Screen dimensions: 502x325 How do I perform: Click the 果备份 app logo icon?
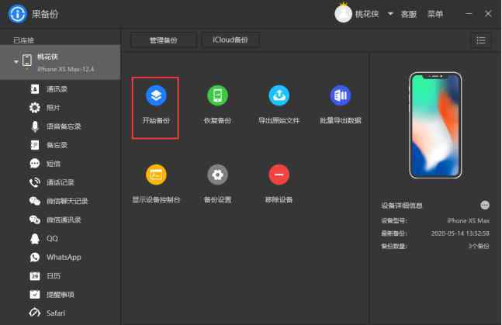(x=18, y=14)
